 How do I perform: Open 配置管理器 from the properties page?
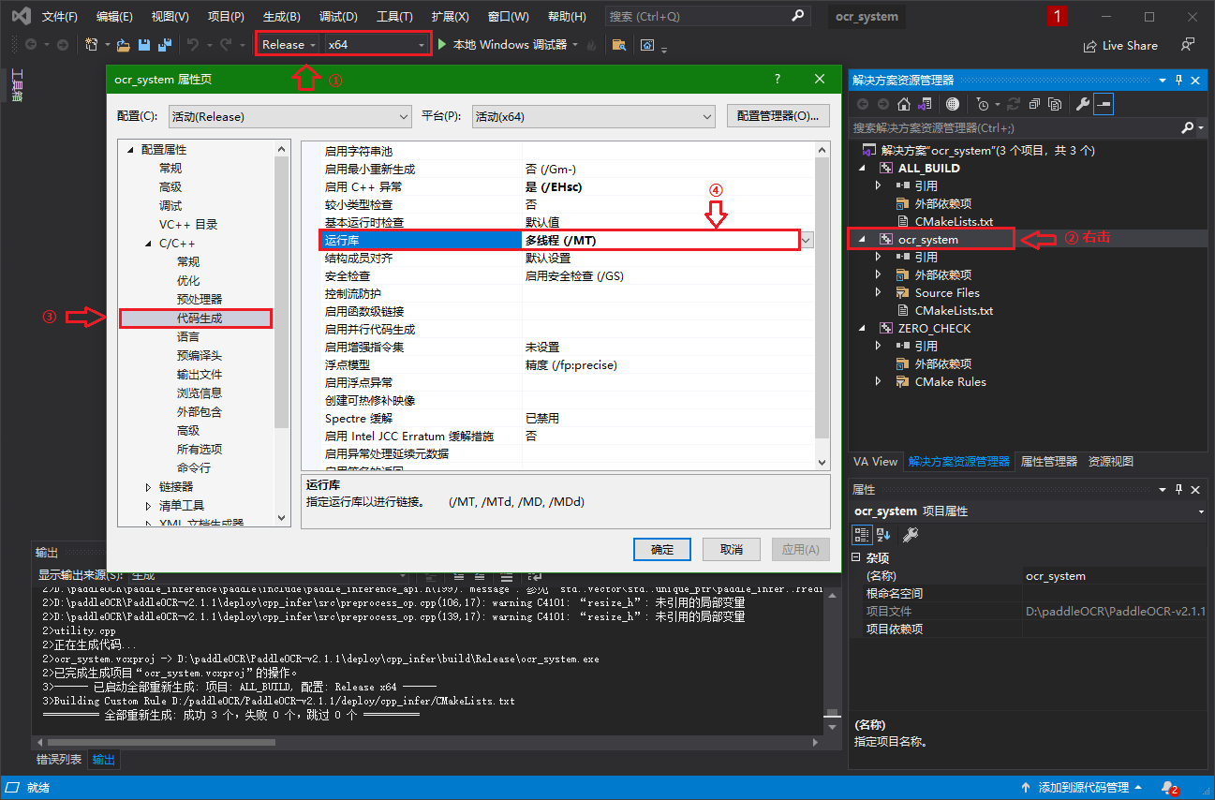pos(778,114)
